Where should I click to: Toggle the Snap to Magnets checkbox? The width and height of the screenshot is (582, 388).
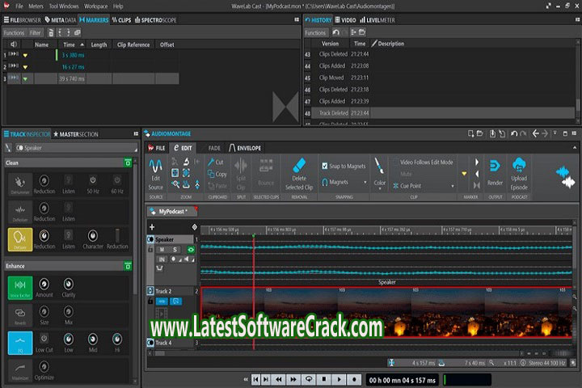325,166
